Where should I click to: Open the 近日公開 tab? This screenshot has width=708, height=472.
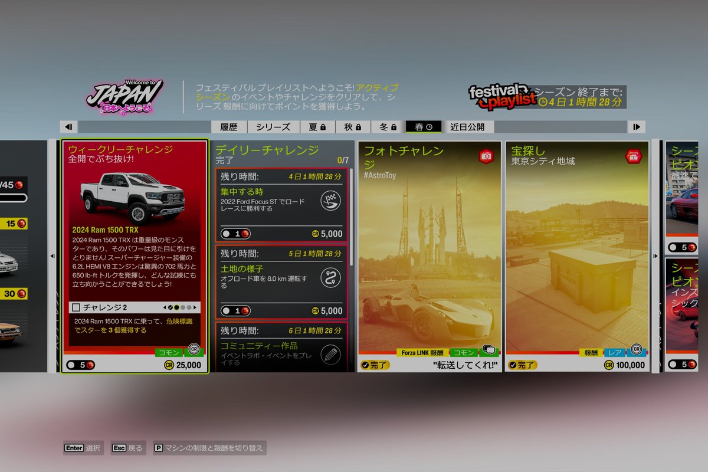[x=468, y=127]
